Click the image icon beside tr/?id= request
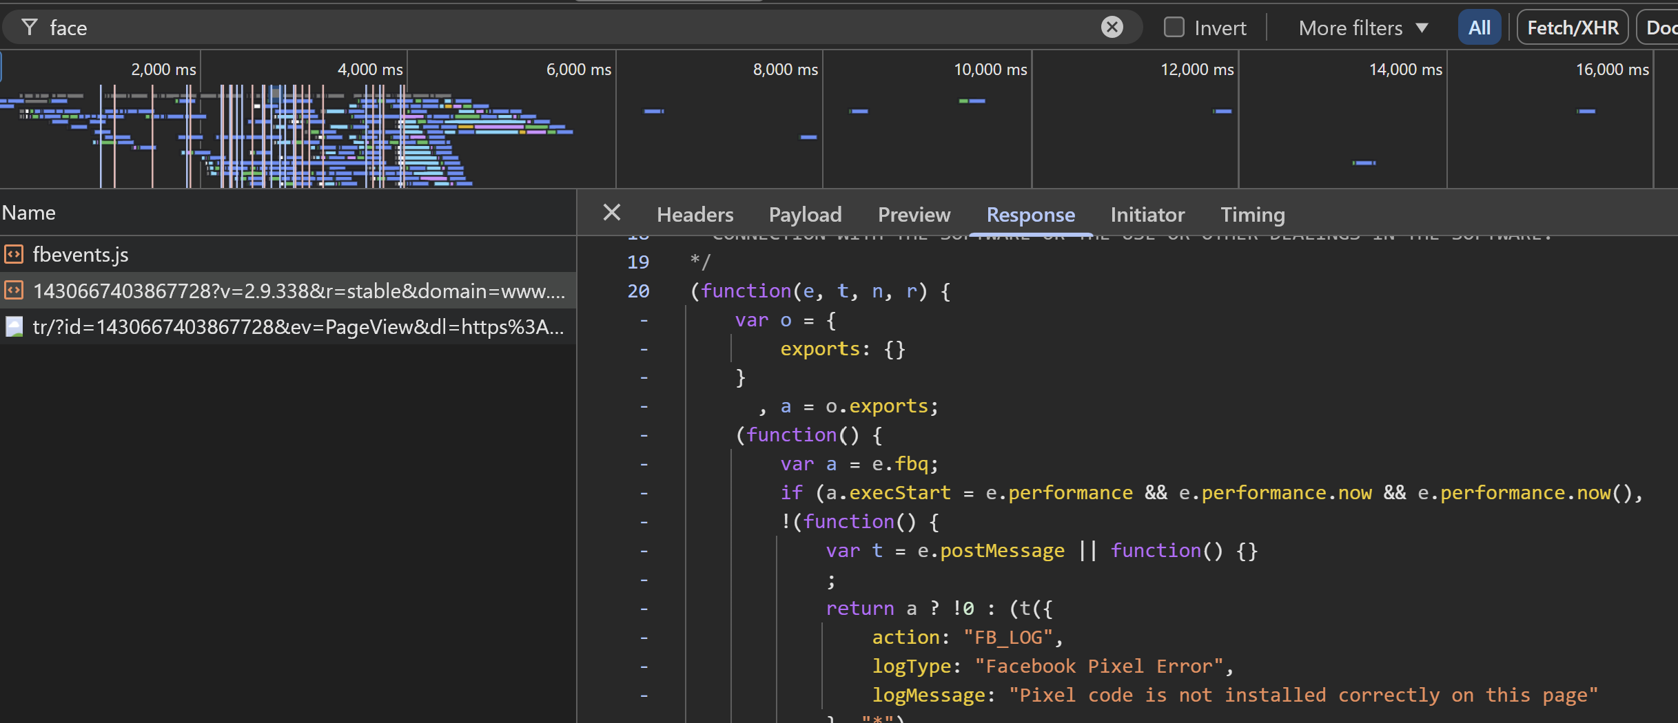This screenshot has height=723, width=1678. (14, 326)
